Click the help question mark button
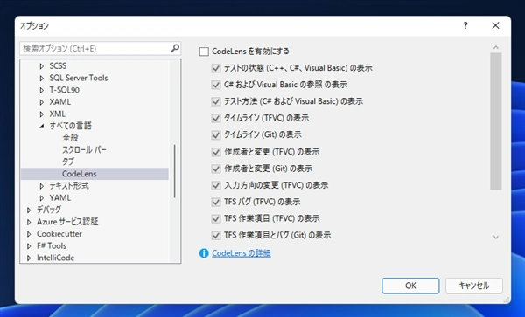This screenshot has height=317, width=525. click(465, 25)
